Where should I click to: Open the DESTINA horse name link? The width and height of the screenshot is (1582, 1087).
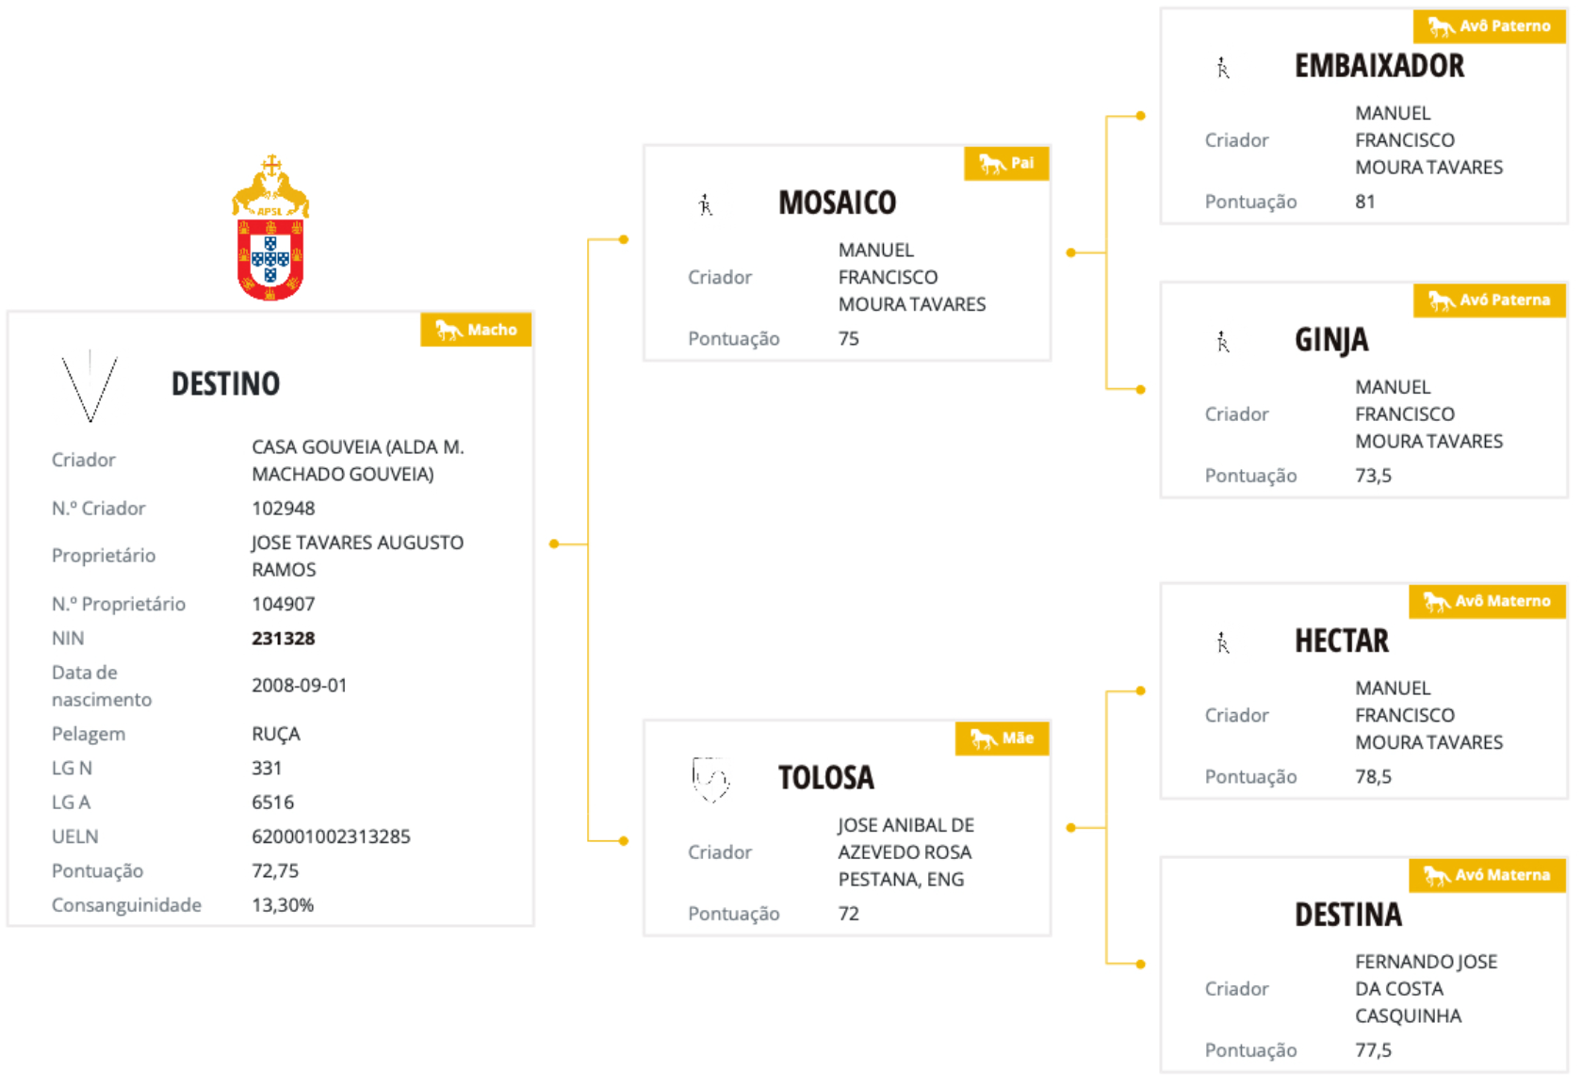1347,915
